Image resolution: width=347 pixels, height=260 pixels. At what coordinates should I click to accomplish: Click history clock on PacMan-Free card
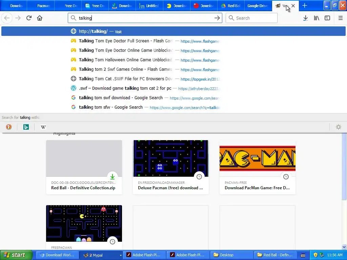pos(286,176)
